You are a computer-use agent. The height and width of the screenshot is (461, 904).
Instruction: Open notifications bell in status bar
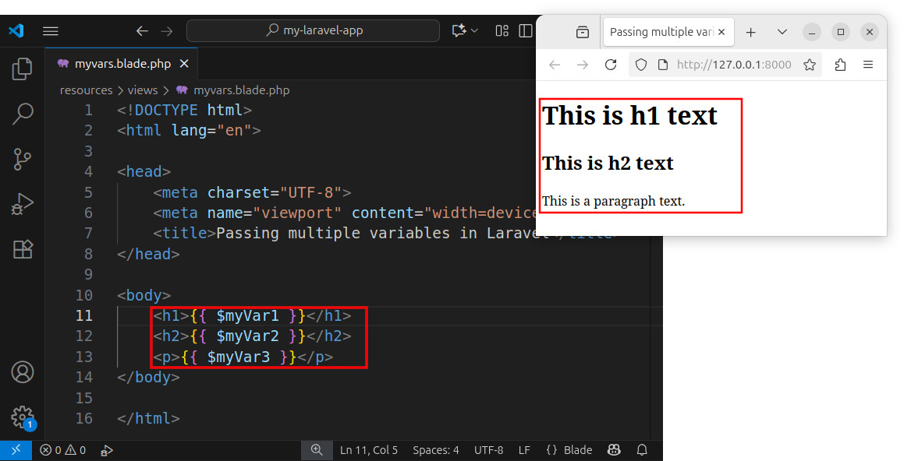[x=642, y=450]
